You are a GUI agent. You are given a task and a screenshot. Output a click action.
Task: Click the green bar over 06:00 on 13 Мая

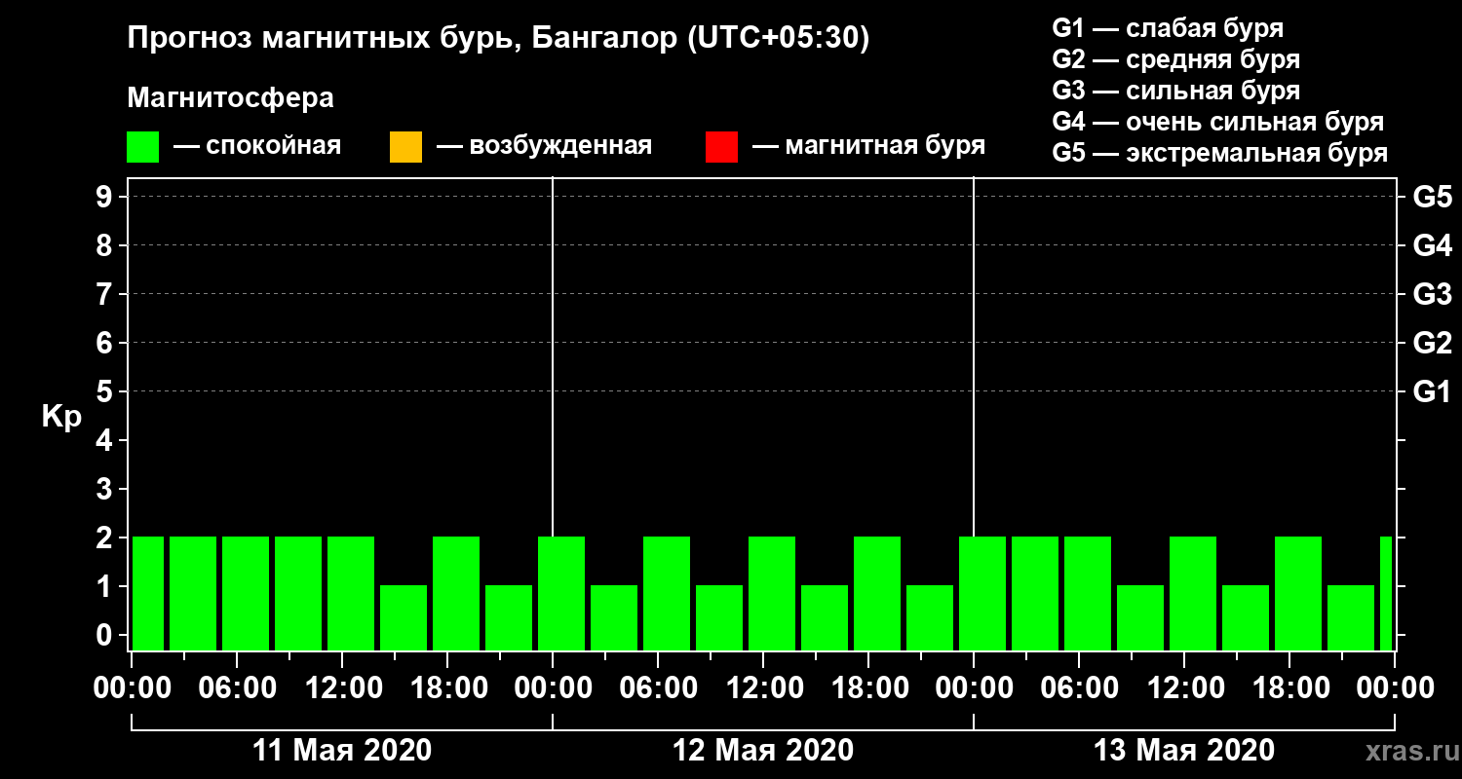(x=1088, y=593)
